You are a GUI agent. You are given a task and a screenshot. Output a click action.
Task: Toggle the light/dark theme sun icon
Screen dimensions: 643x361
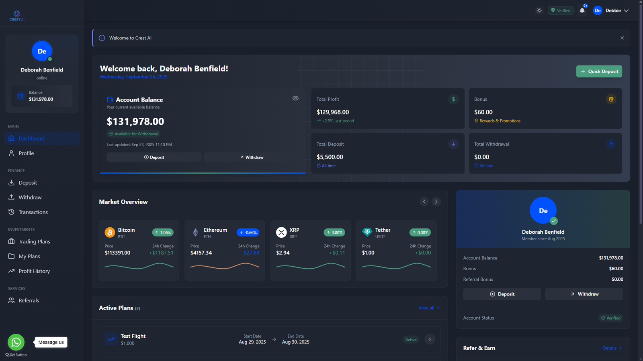tap(539, 11)
